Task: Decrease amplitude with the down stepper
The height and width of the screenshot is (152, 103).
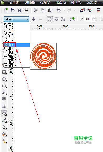Action: pyautogui.click(x=94, y=20)
